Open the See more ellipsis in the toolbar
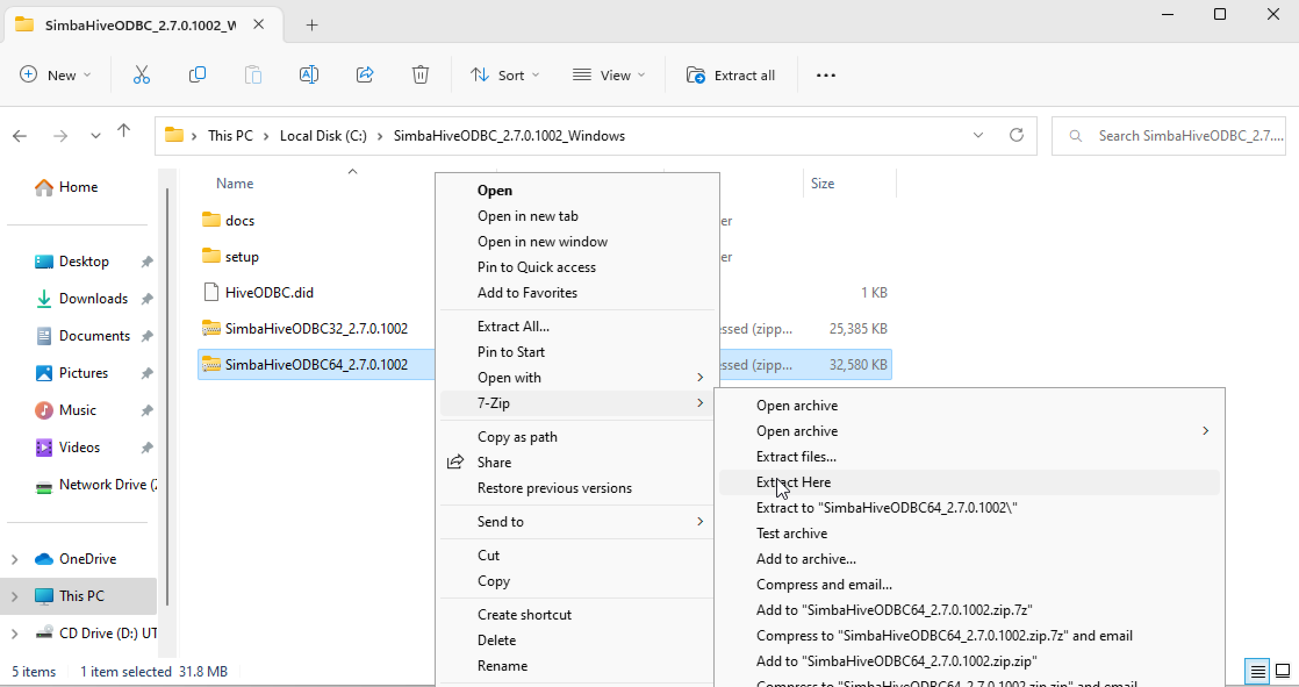Screen dimensions: 1299x687 point(826,75)
